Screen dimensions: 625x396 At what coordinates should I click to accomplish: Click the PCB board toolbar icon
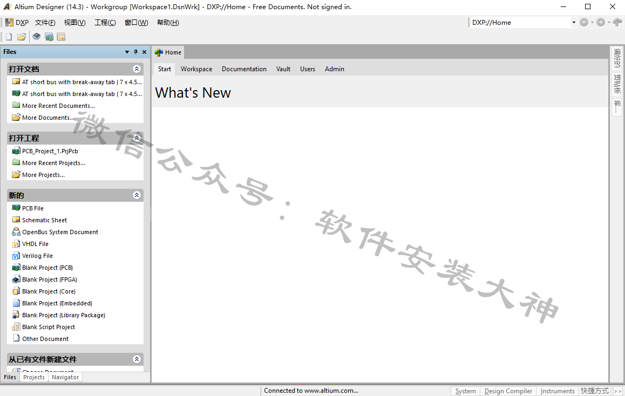click(49, 37)
